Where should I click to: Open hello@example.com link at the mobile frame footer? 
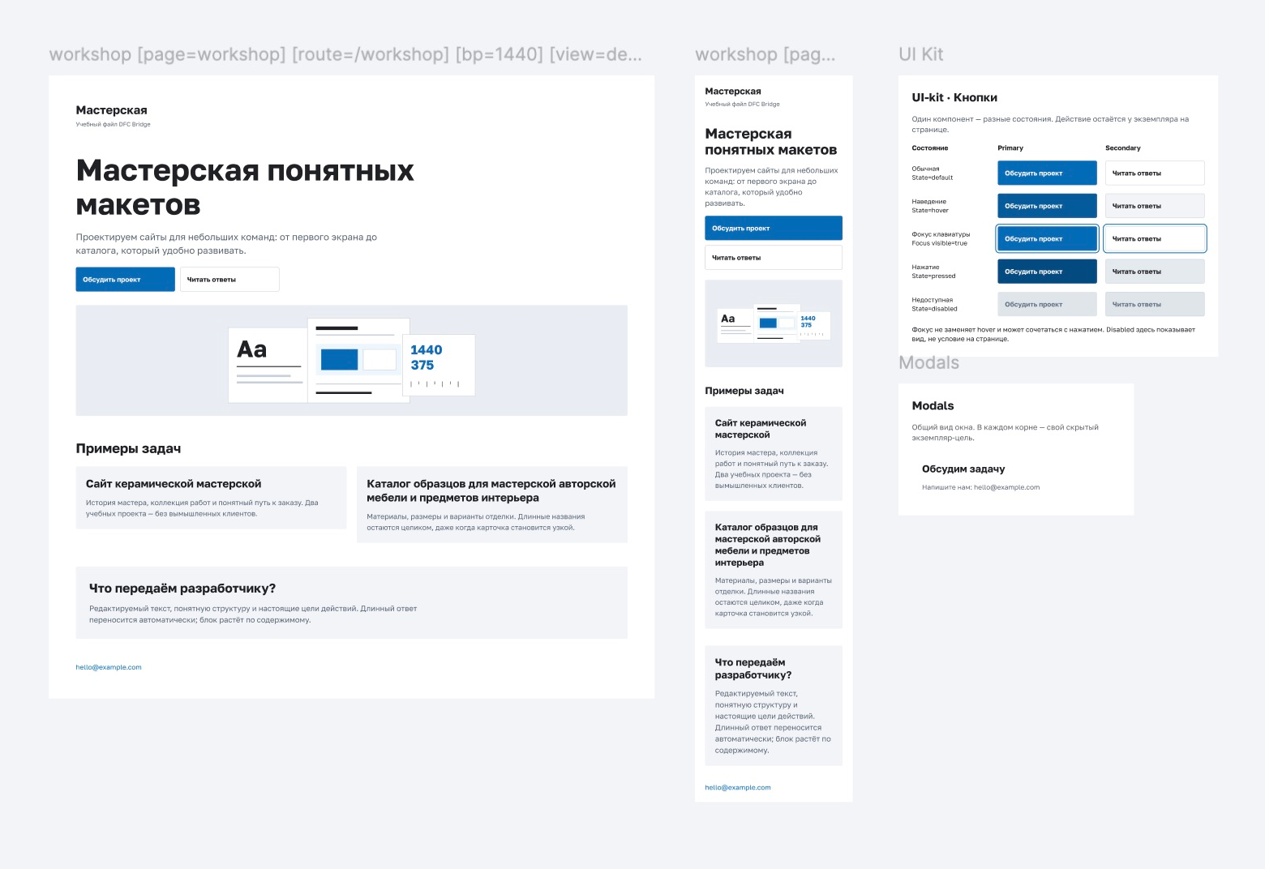[x=738, y=788]
